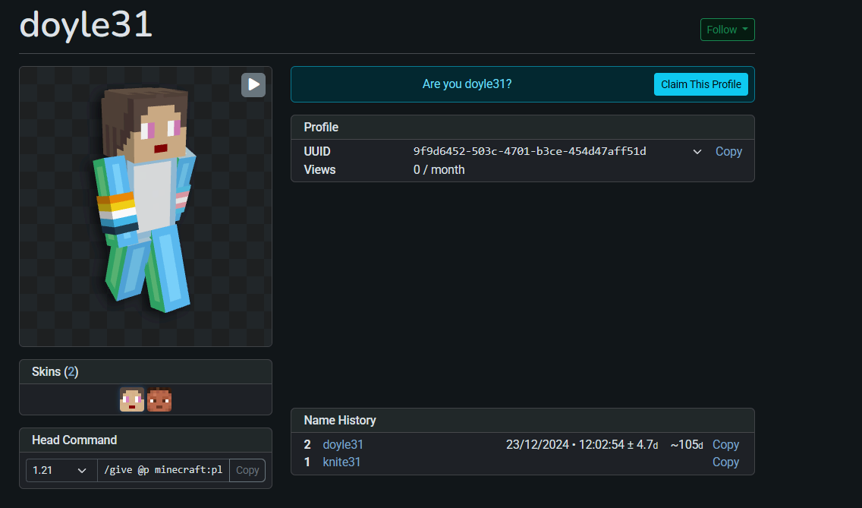Image resolution: width=862 pixels, height=508 pixels.
Task: Open the knite31 name history link
Action: point(341,462)
